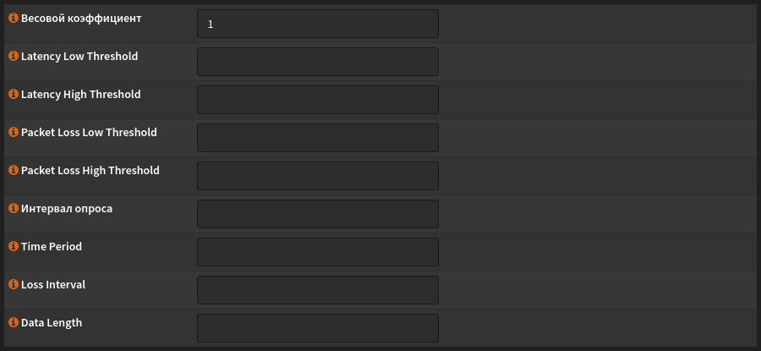
Task: Select the Time Period input box
Action: (x=318, y=252)
